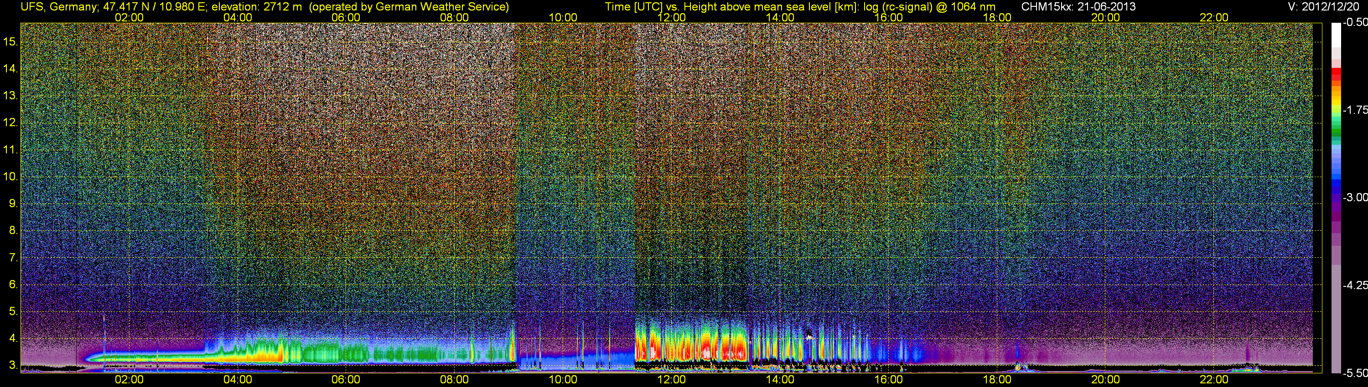This screenshot has height=387, width=1368.
Task: Click the 08:00 label on the bottom time axis
Action: click(455, 380)
